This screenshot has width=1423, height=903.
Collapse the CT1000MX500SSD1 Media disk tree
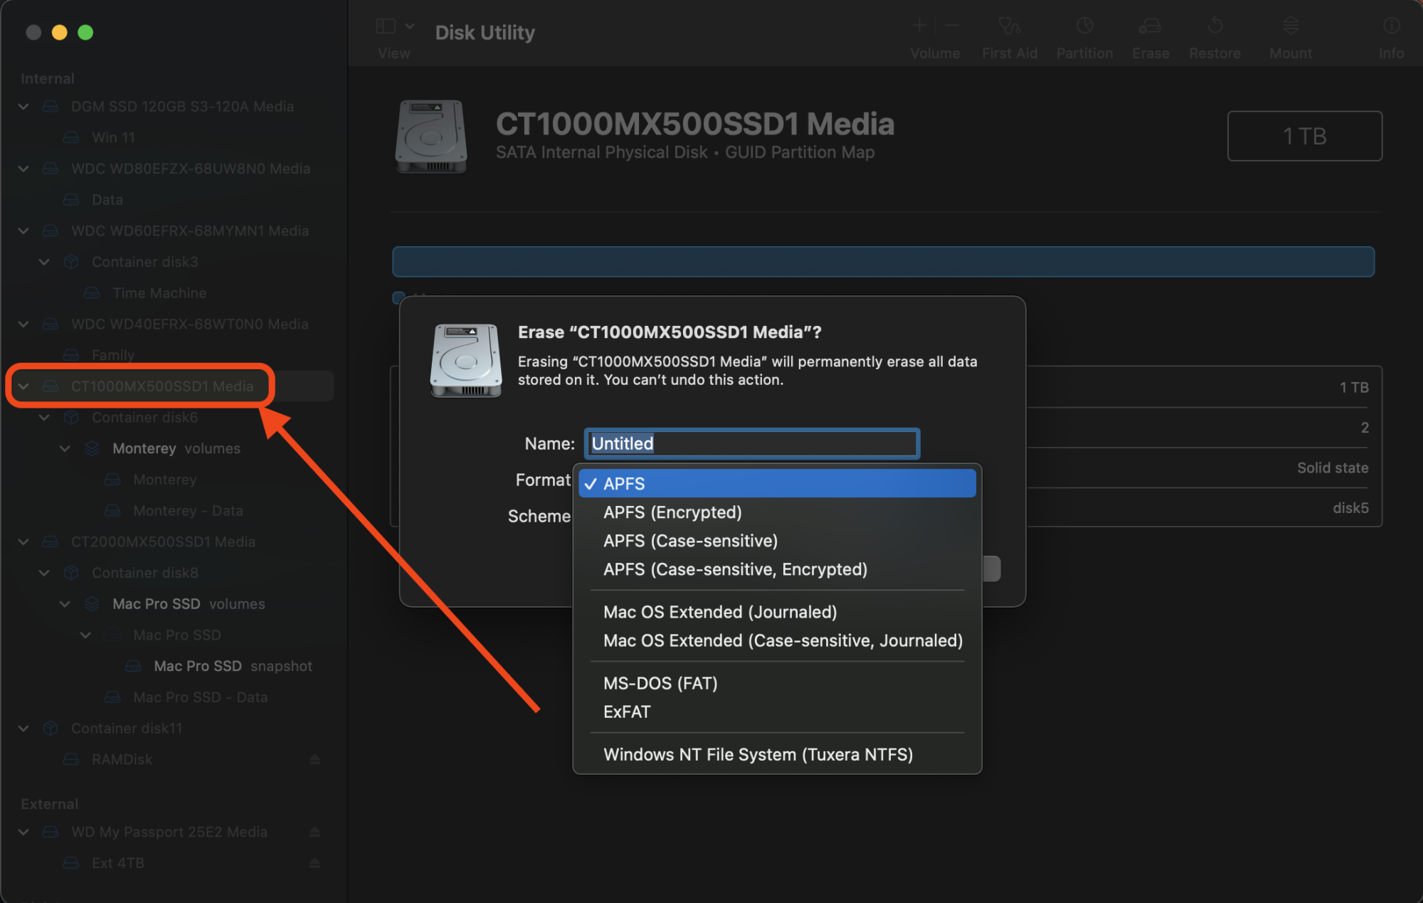click(23, 386)
